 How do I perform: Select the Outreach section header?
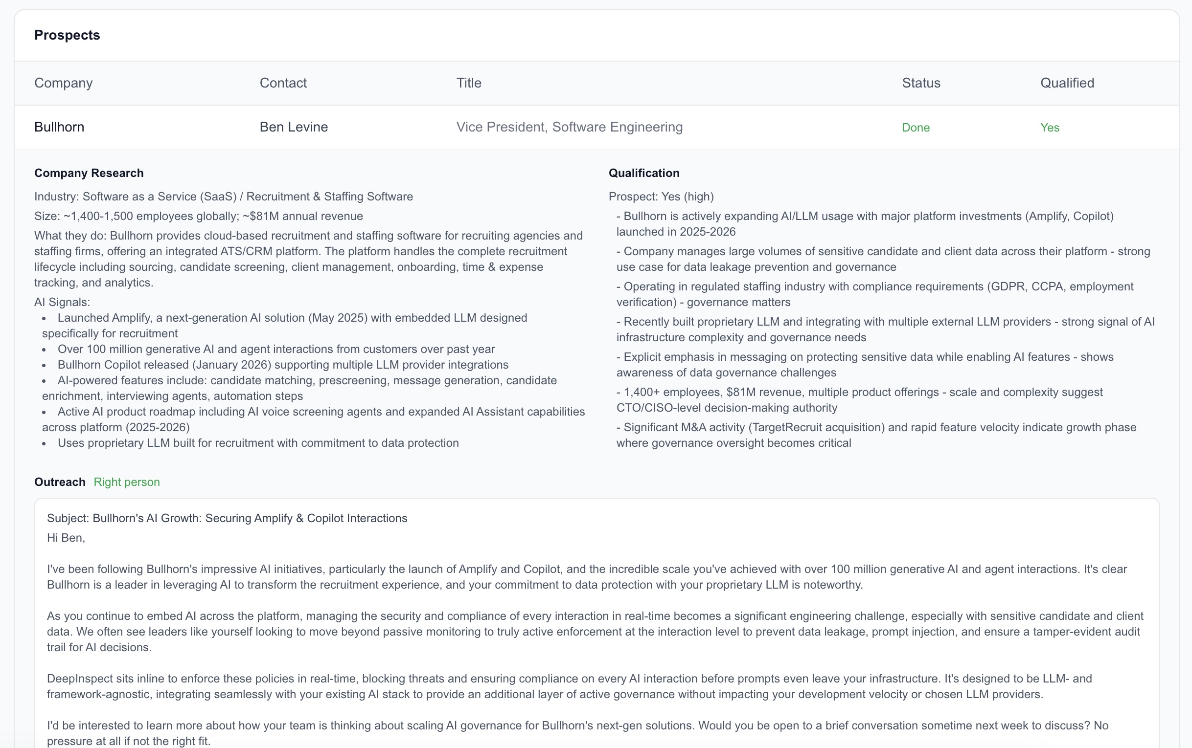tap(59, 482)
